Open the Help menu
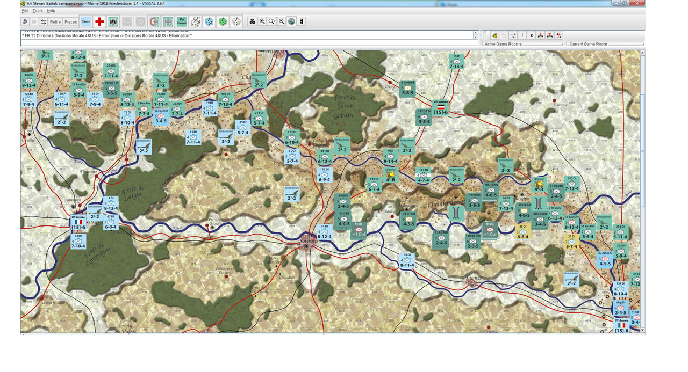The width and height of the screenshot is (688, 372). coord(51,11)
